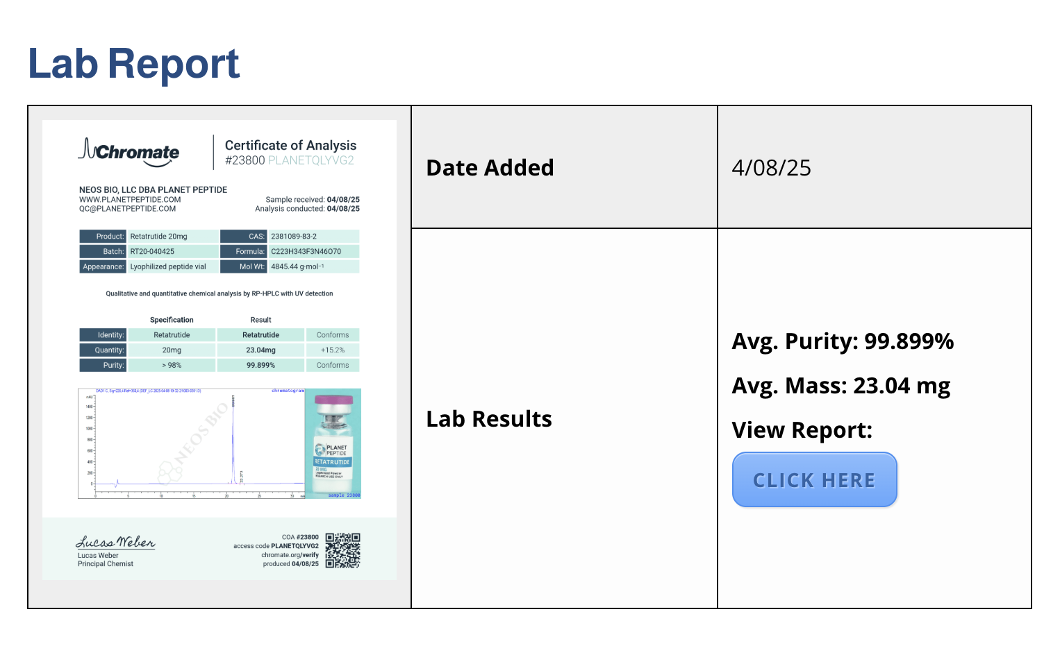Click the Lucas Weber signature
Viewport: 1060px width, 648px height.
pyautogui.click(x=115, y=542)
